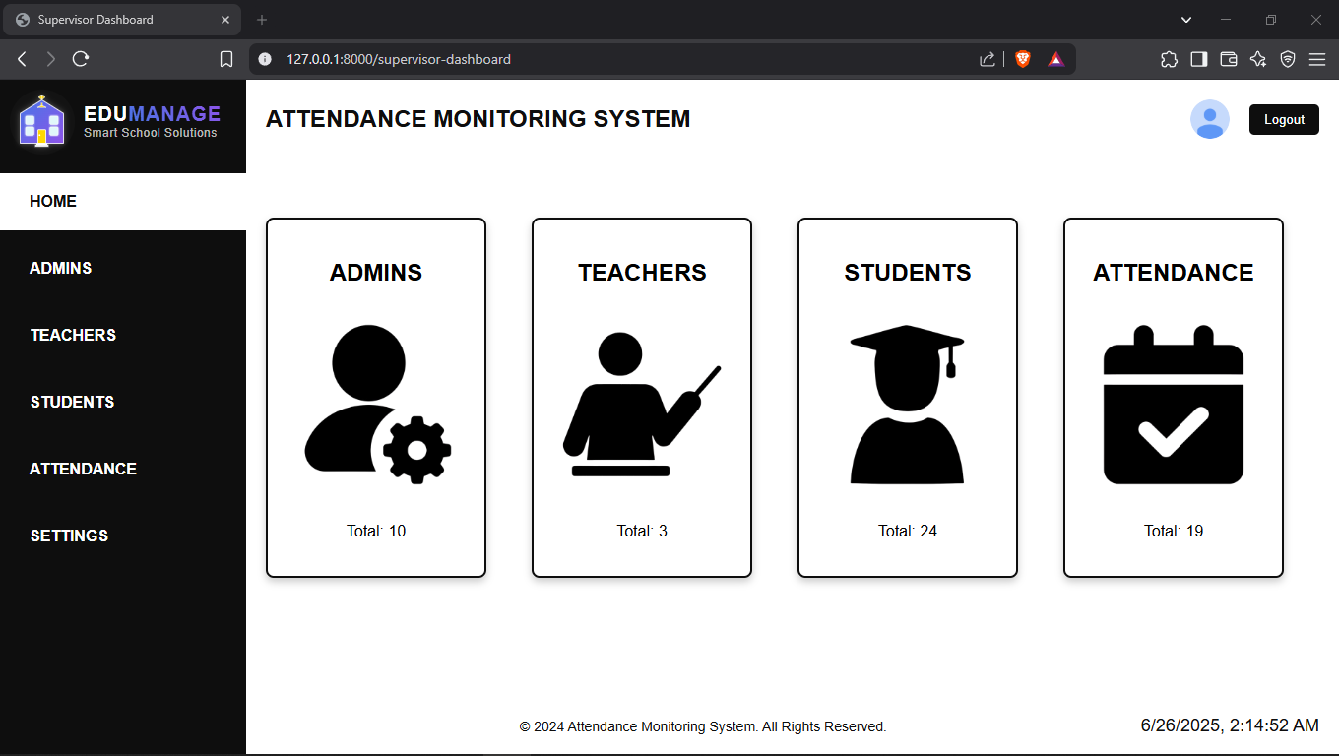Viewport: 1339px width, 756px height.
Task: Click the Admins user-gear icon card
Action: pyautogui.click(x=376, y=398)
